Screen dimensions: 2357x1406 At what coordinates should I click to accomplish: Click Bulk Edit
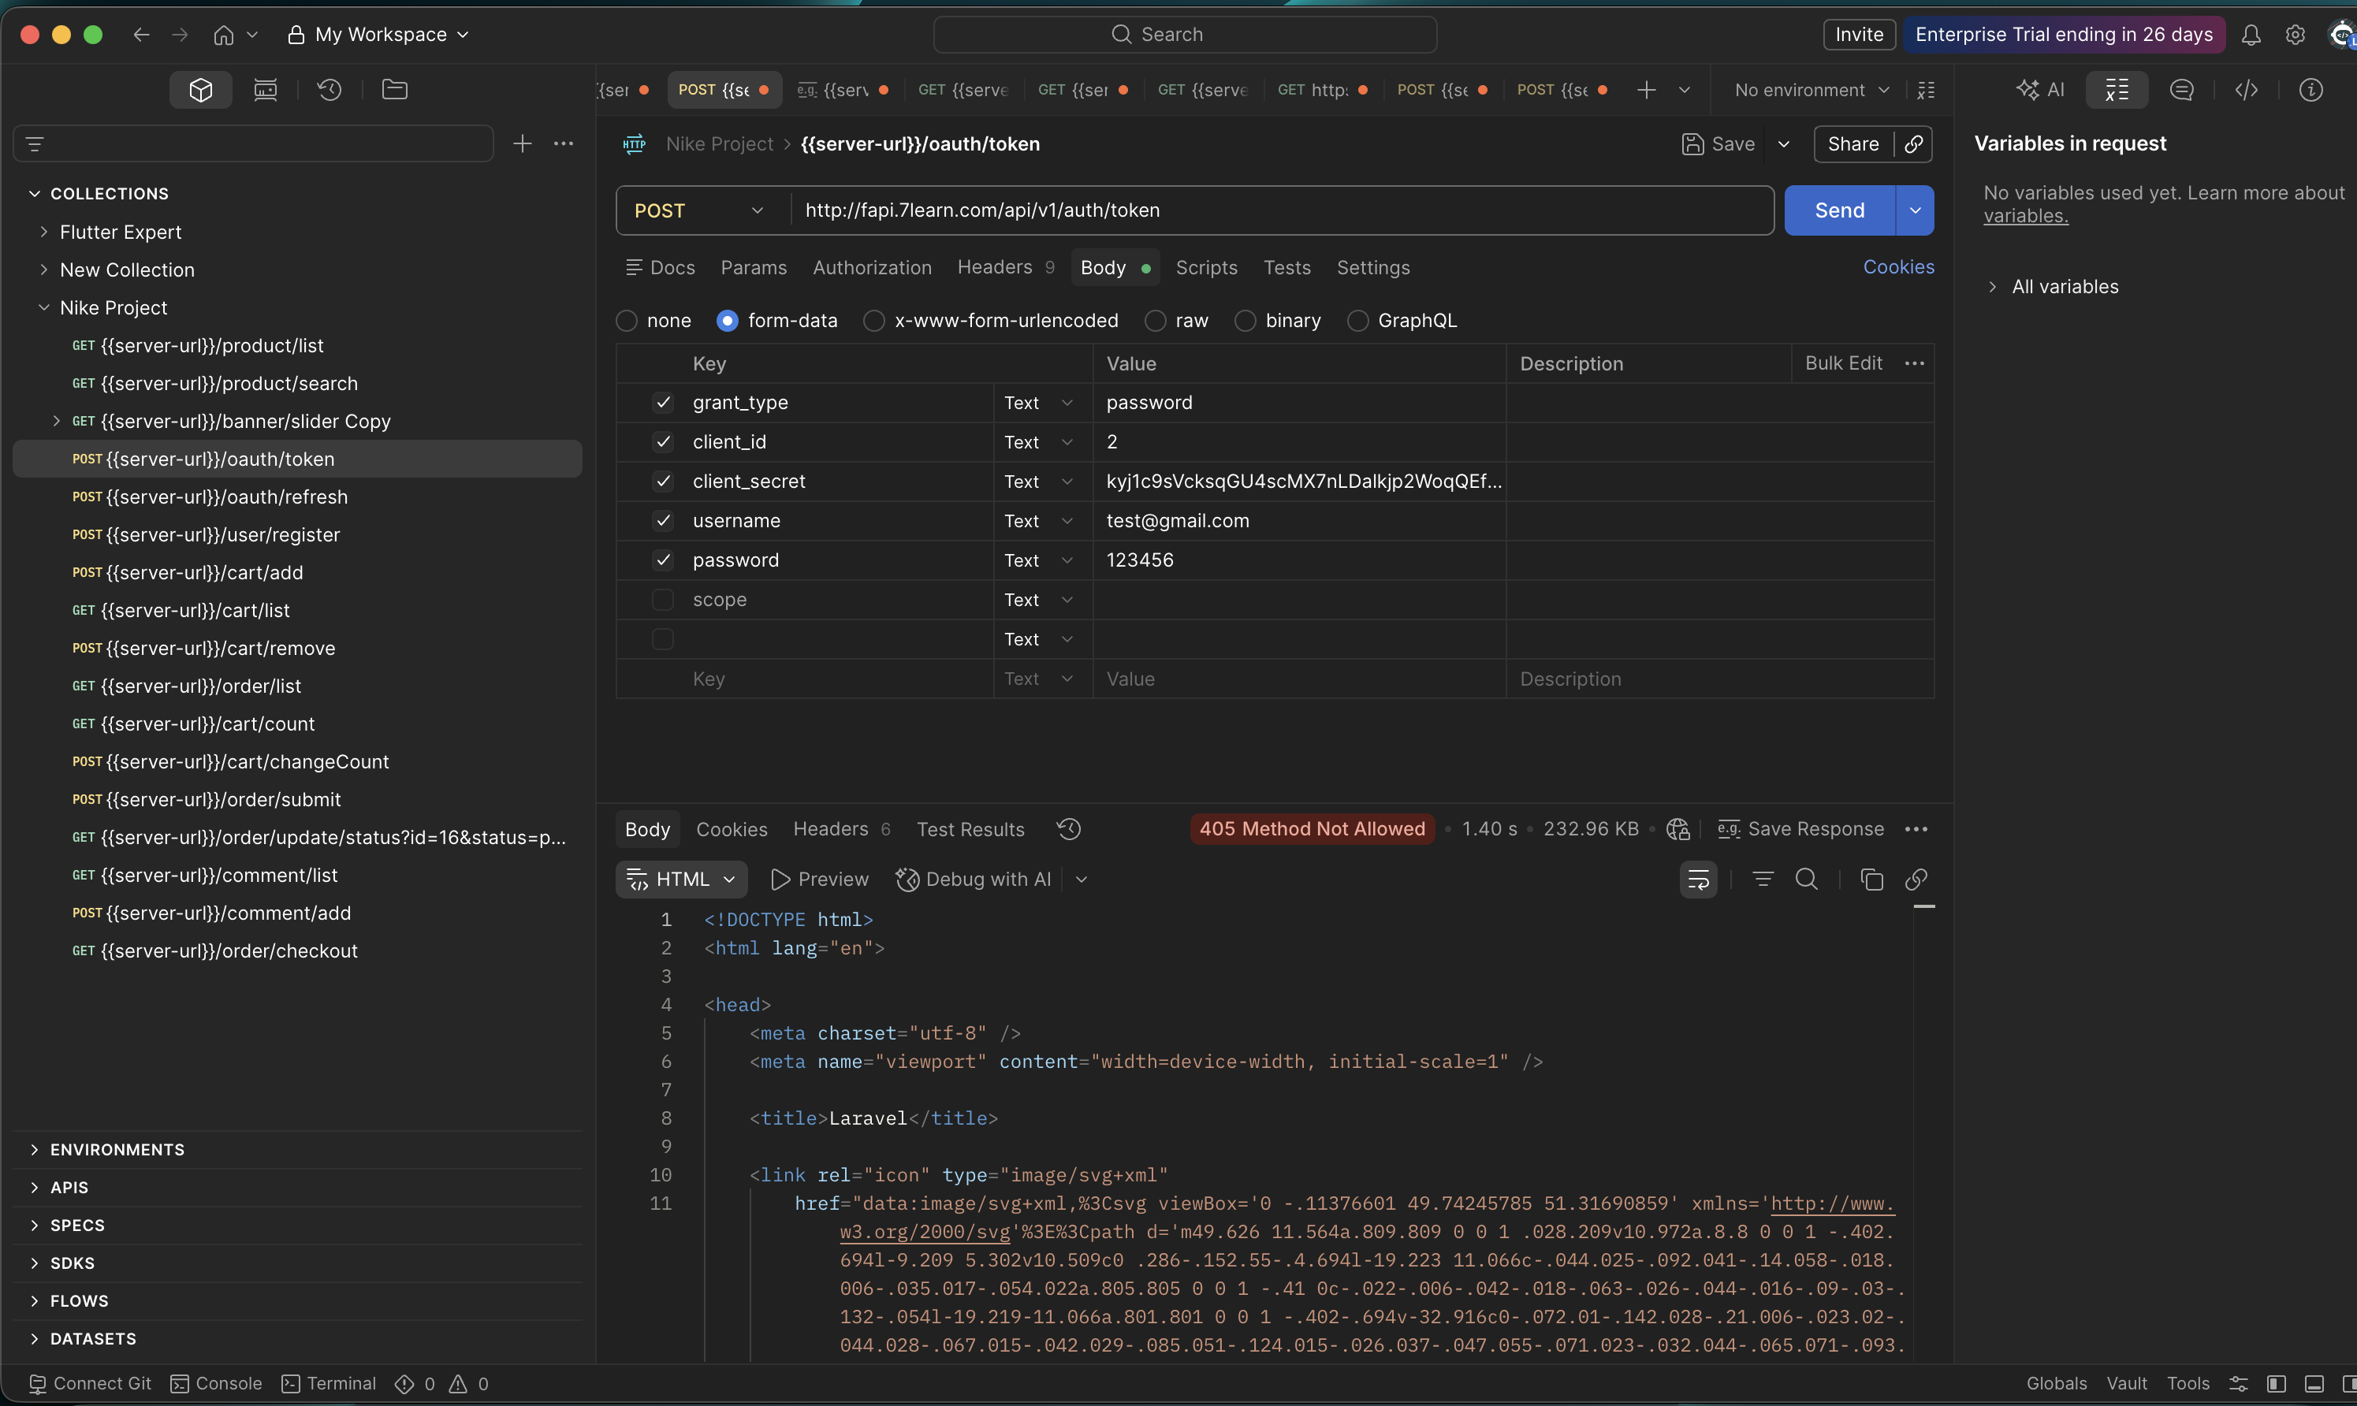1844,364
